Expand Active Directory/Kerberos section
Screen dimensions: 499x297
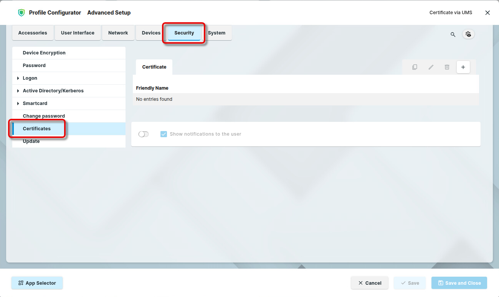(18, 91)
